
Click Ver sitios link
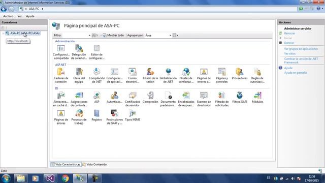point(290,54)
